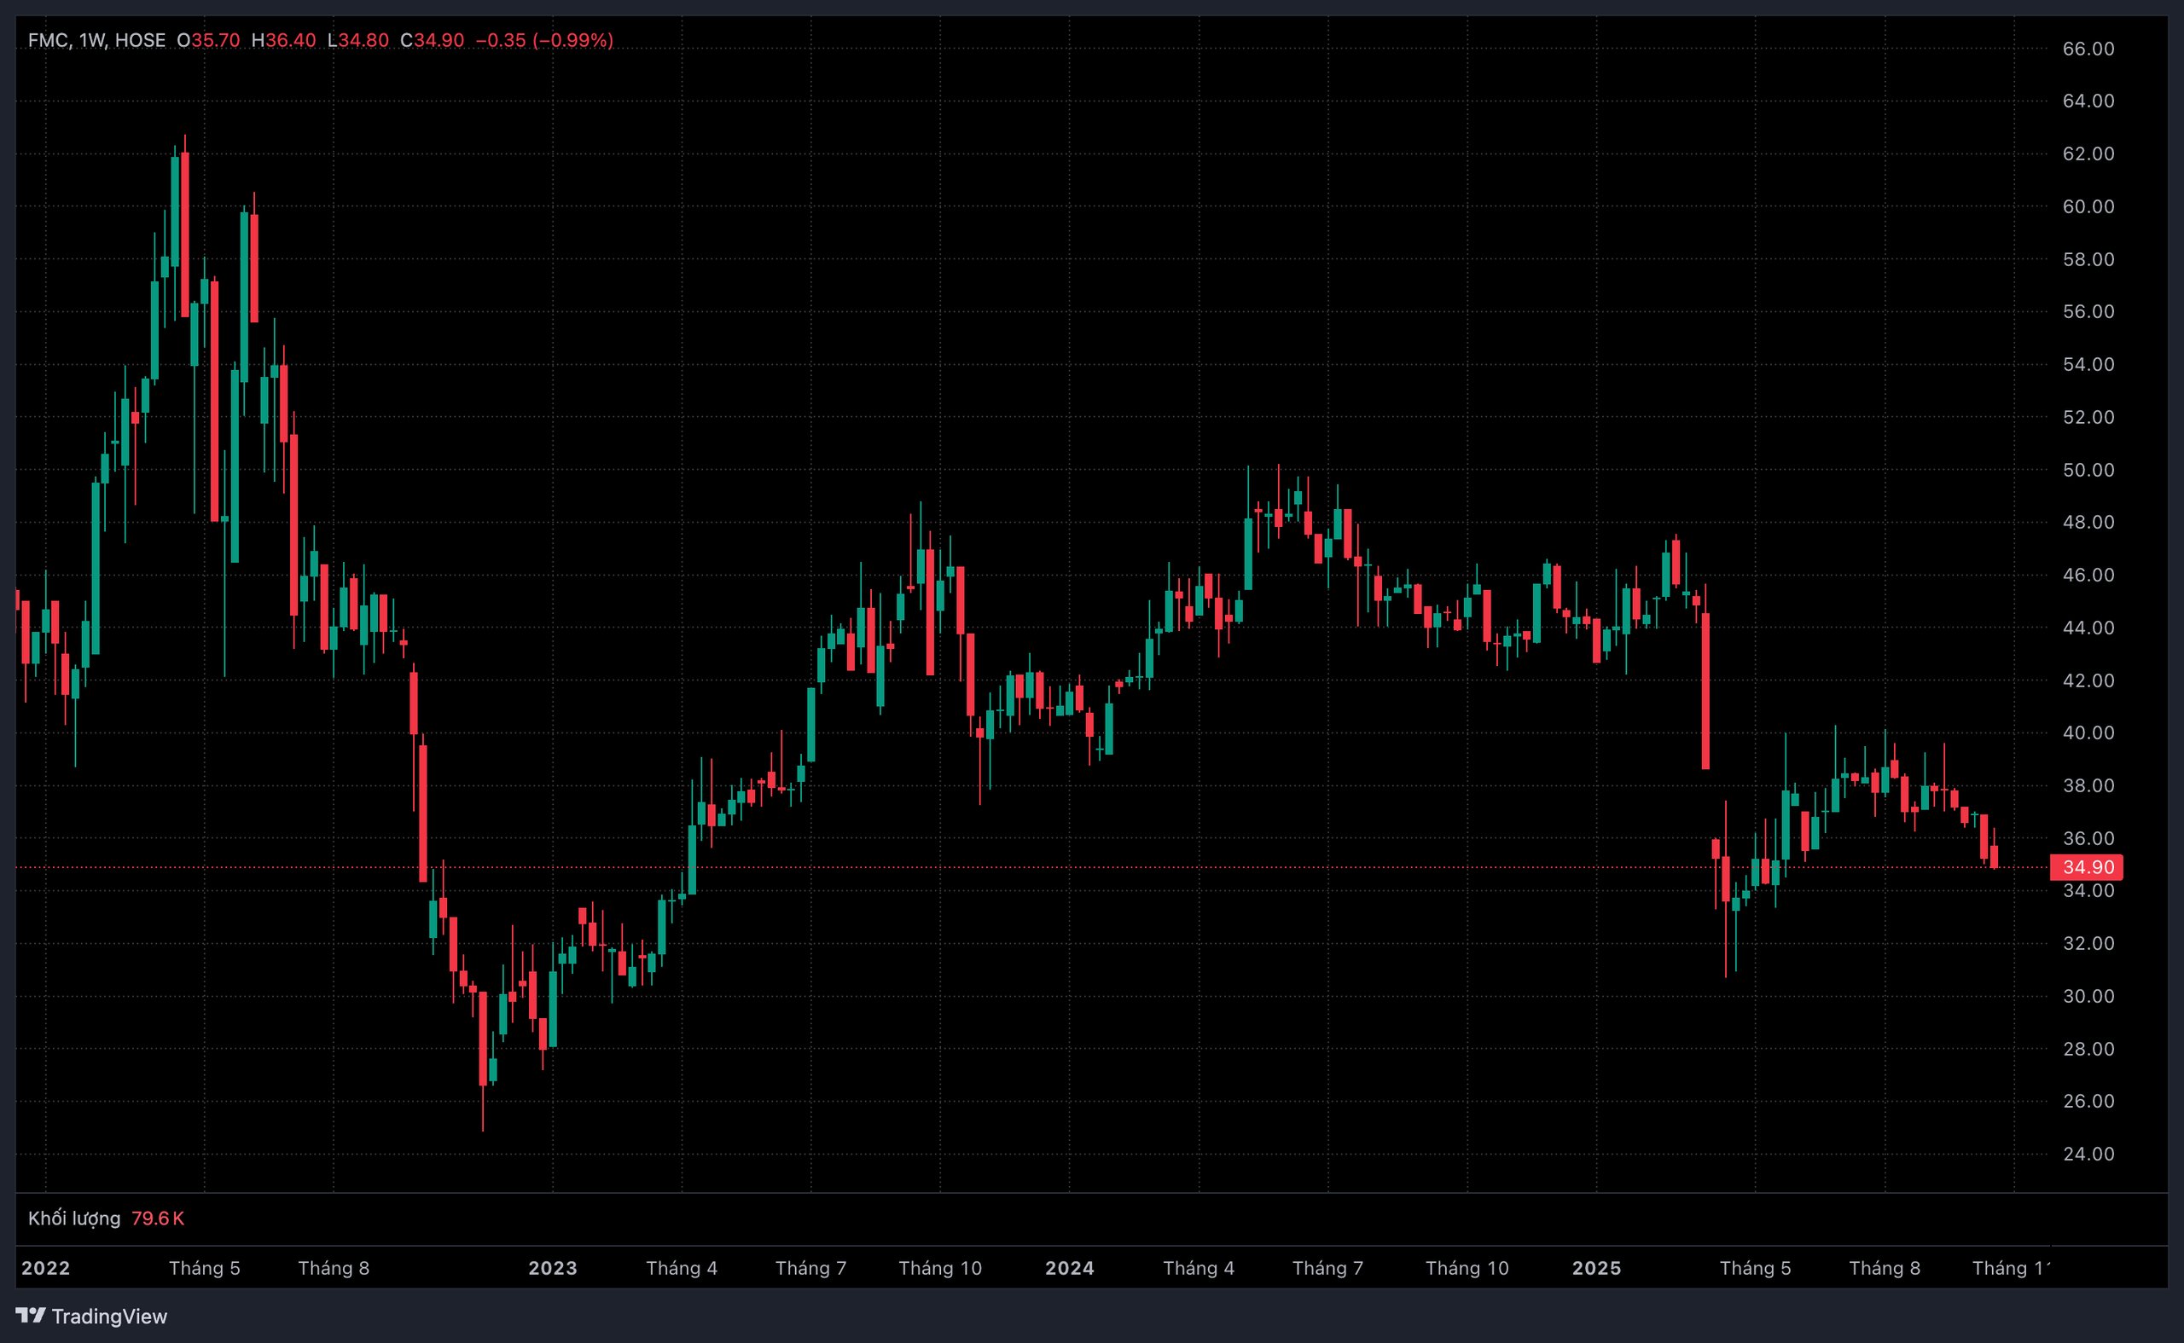Click the 2023 year marker on time axis
Image resolution: width=2184 pixels, height=1343 pixels.
553,1267
